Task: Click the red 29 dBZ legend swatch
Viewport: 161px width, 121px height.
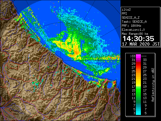Action: click(138, 64)
